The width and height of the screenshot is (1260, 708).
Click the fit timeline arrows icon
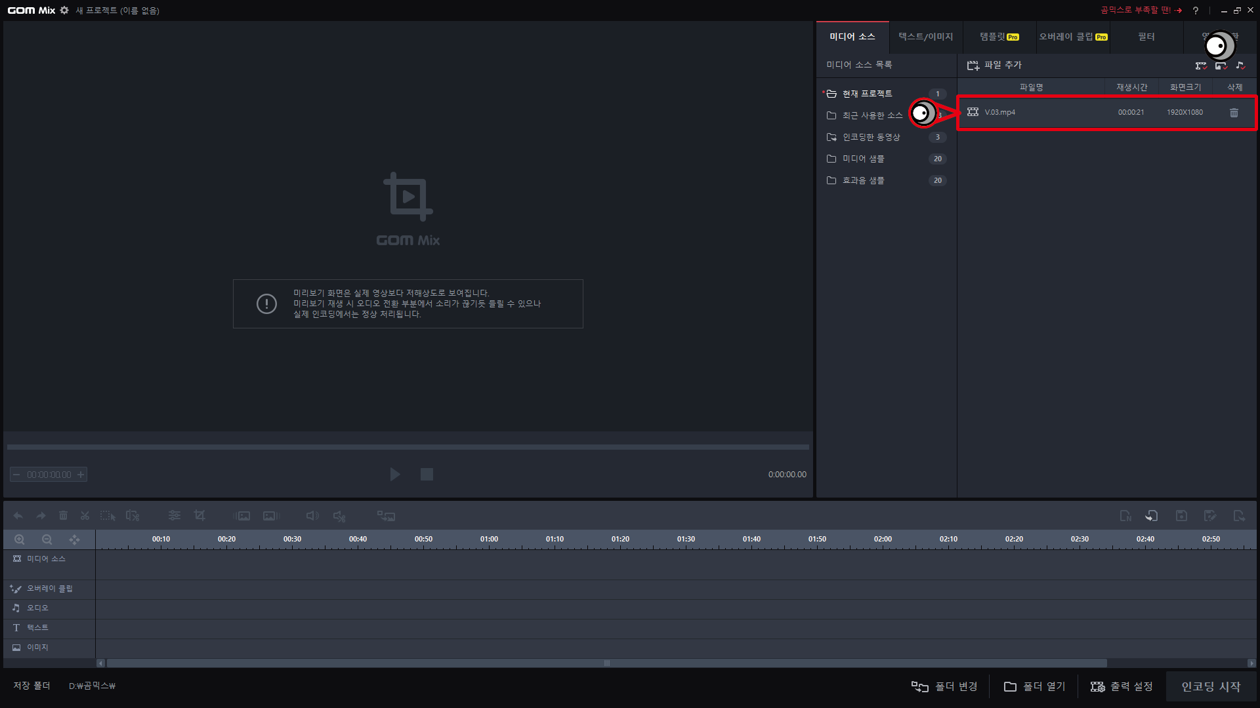(x=74, y=540)
